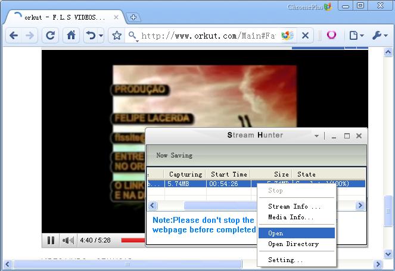Click the browser horizontal scroll-left arrow
Screen dimensions: 395x271
click(x=7, y=264)
